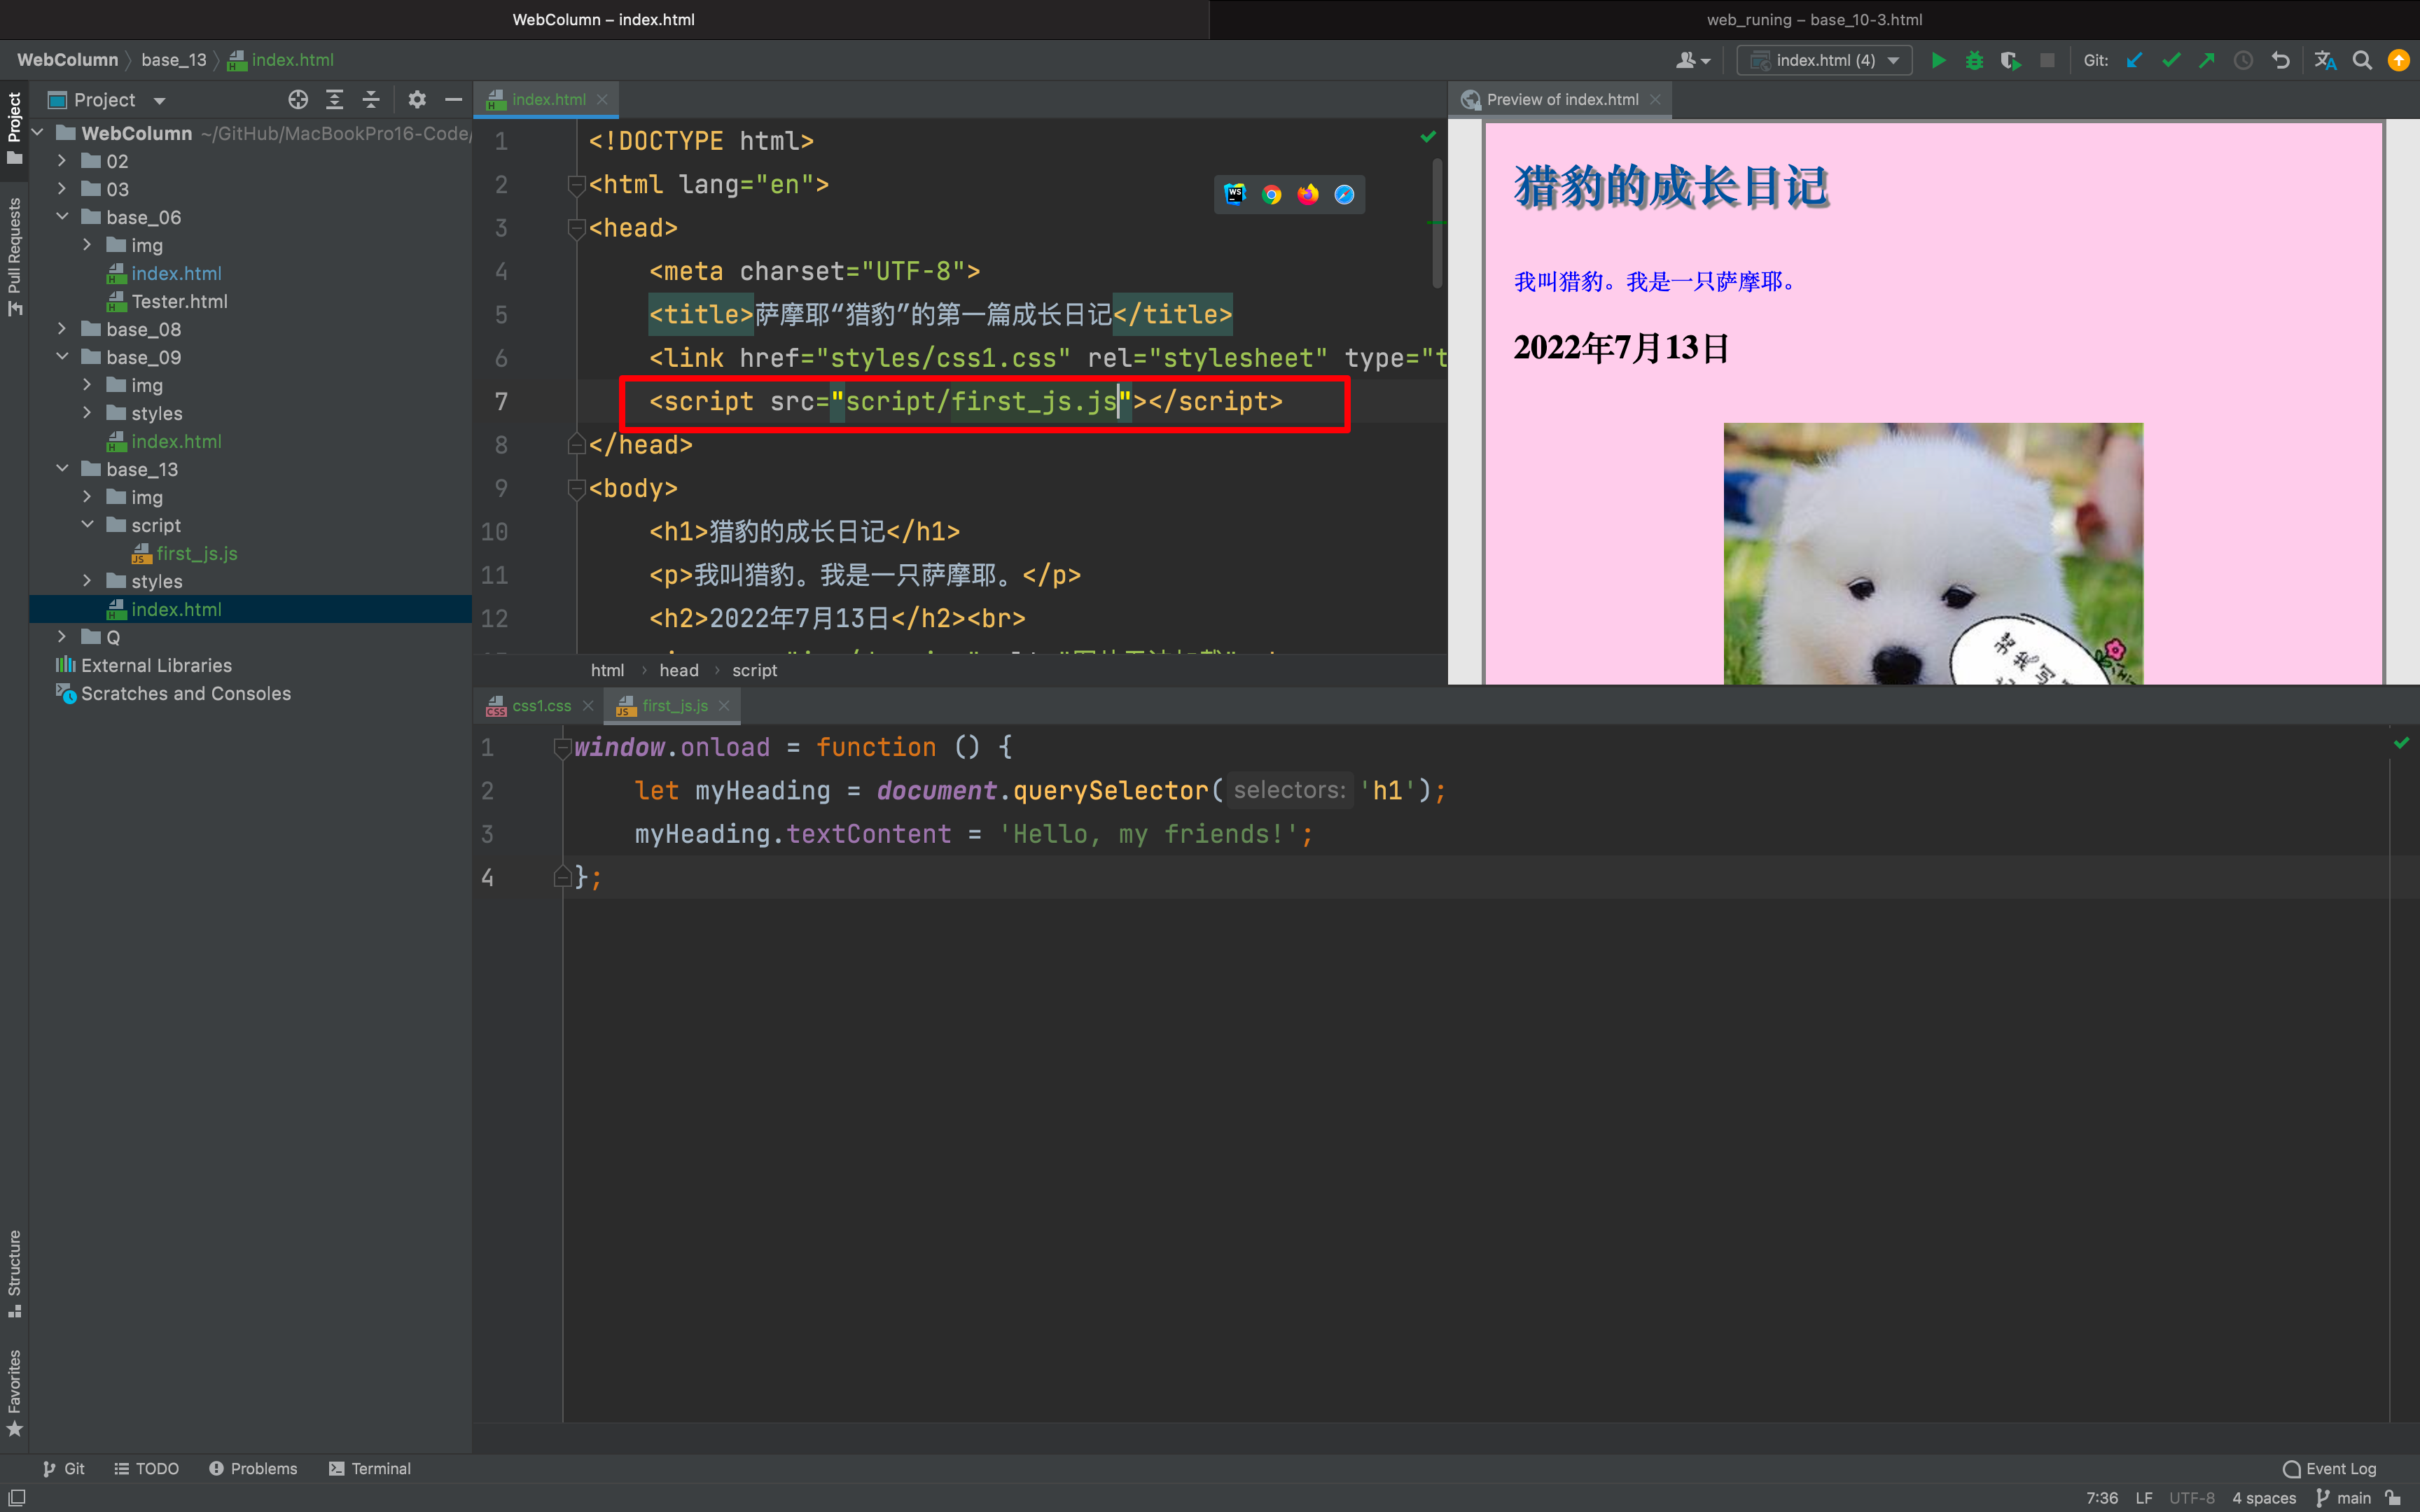This screenshot has width=2420, height=1512.
Task: Run the index.html configuration
Action: [1937, 60]
